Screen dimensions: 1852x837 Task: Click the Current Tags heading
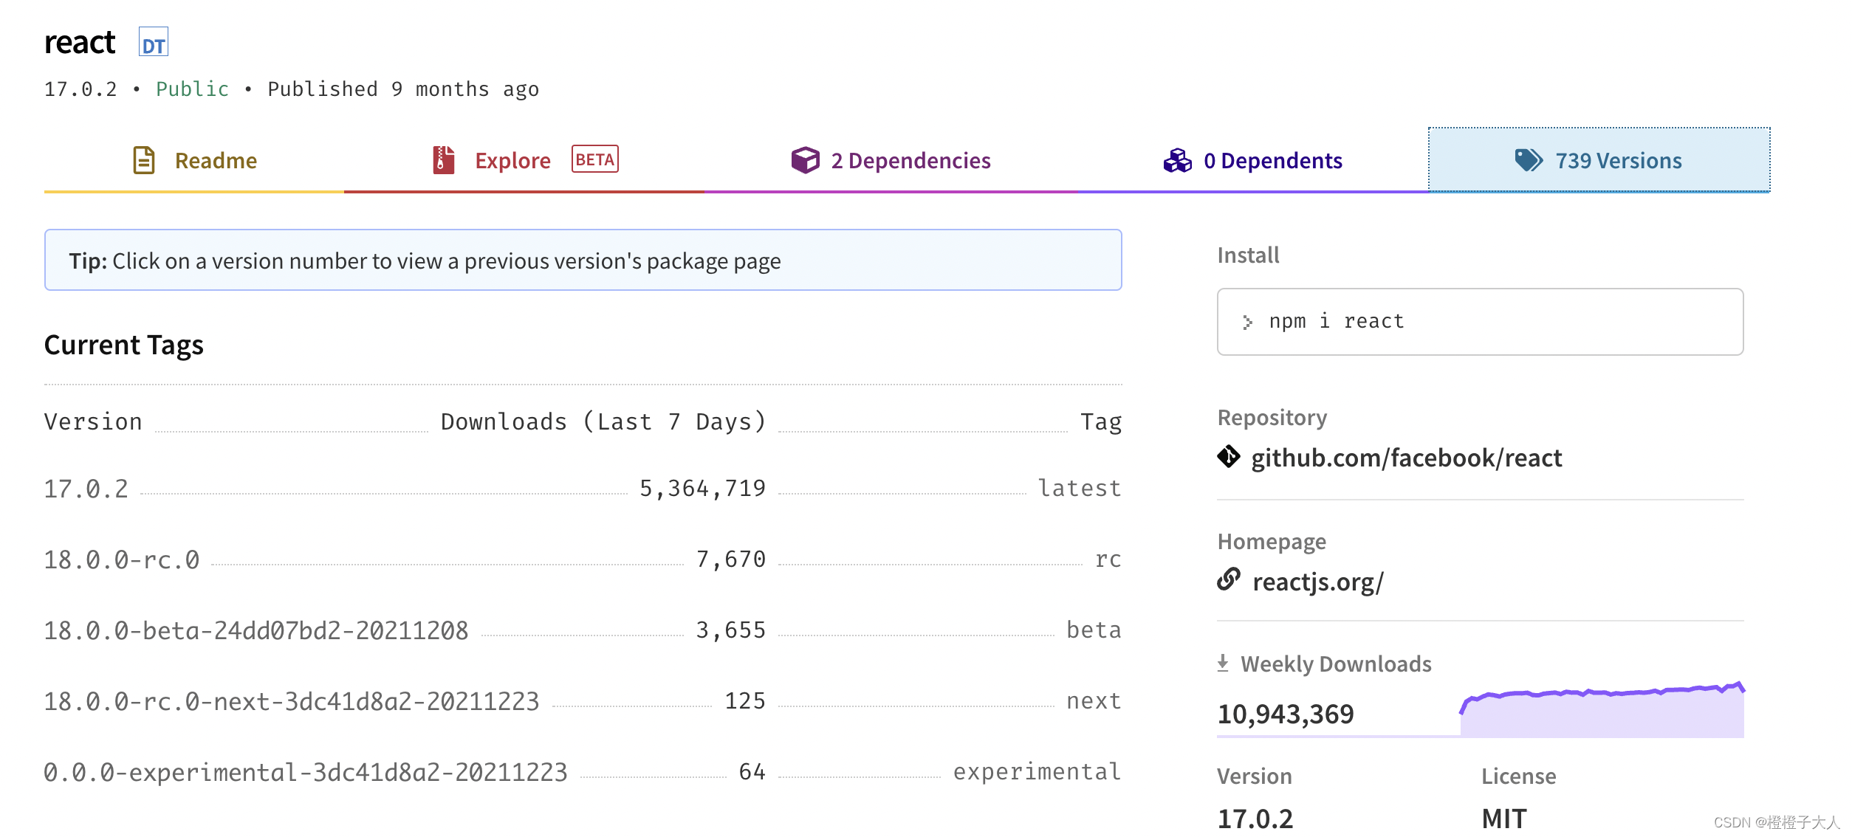click(x=124, y=345)
